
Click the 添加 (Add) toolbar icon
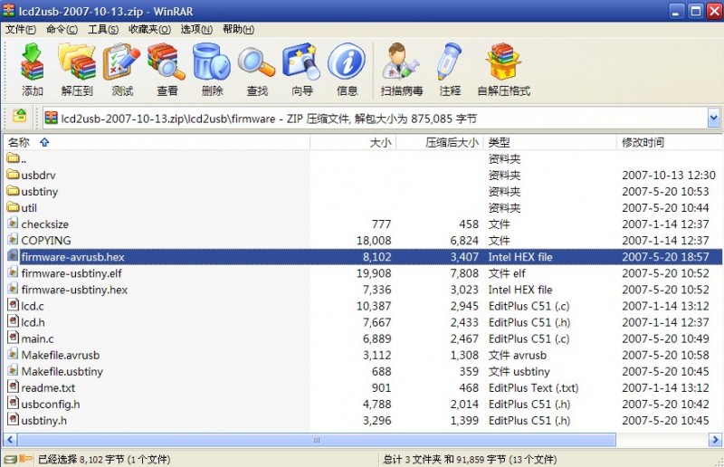point(33,70)
